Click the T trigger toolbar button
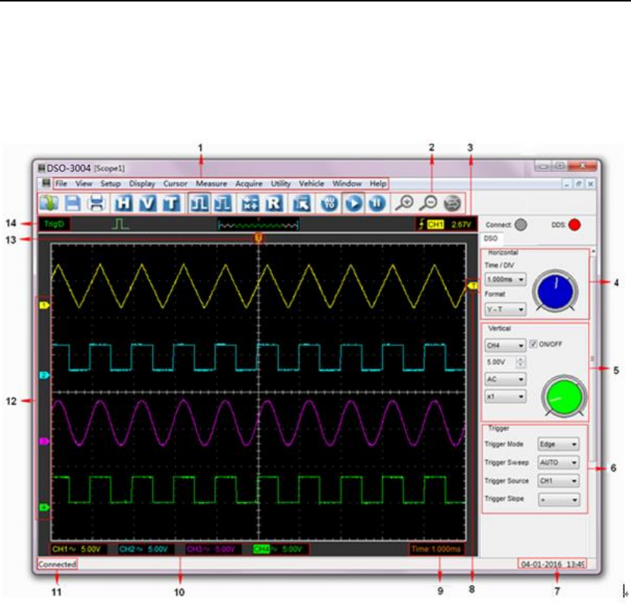631x603 pixels. (171, 204)
